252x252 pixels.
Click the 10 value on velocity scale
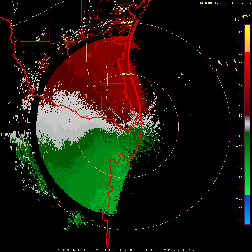[241, 116]
